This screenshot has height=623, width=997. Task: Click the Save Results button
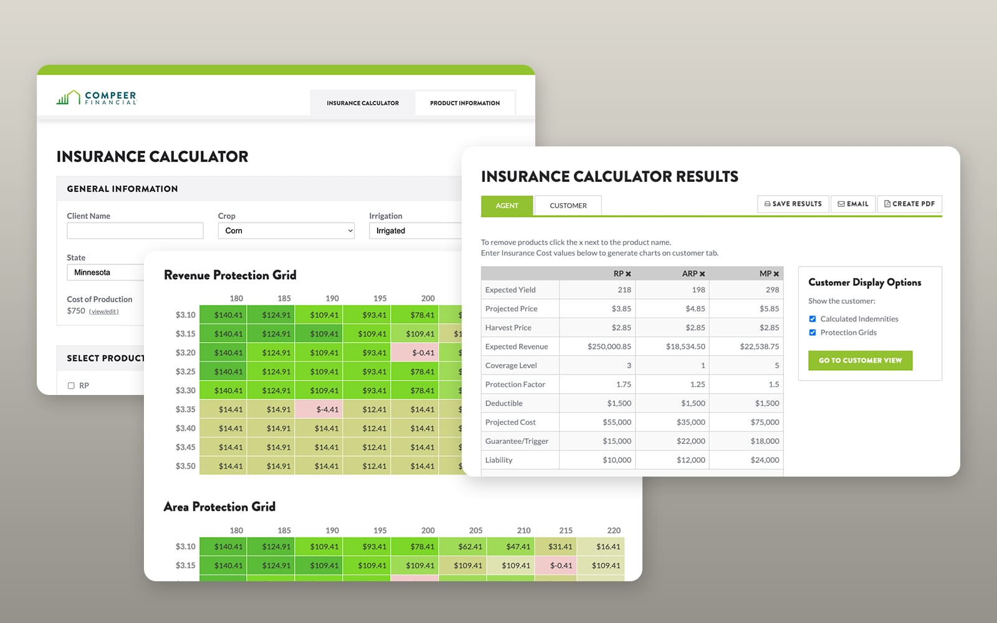pos(793,204)
